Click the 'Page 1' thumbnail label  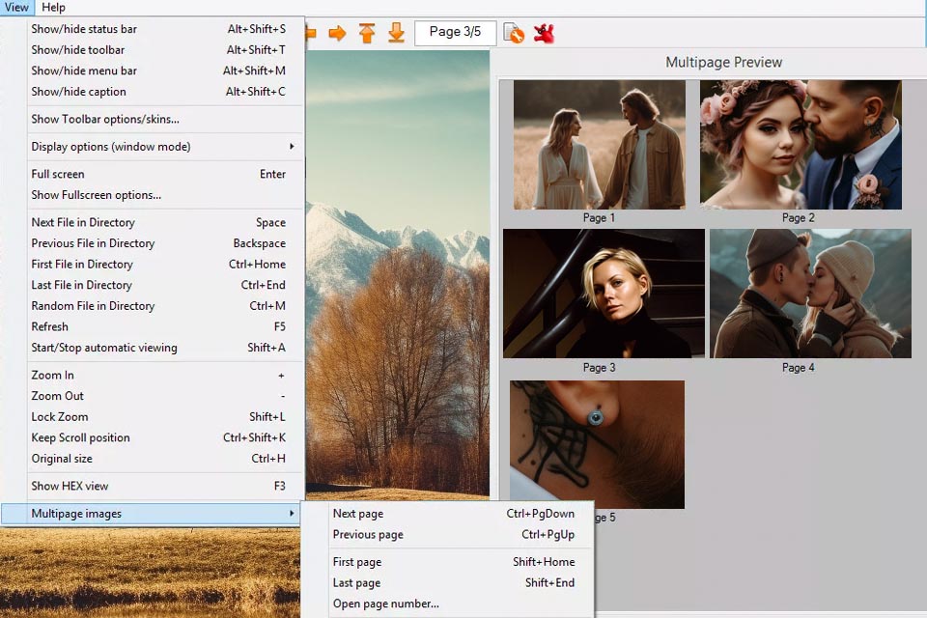pyautogui.click(x=599, y=217)
